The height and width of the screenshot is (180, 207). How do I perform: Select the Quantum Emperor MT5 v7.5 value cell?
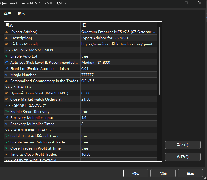(119, 32)
